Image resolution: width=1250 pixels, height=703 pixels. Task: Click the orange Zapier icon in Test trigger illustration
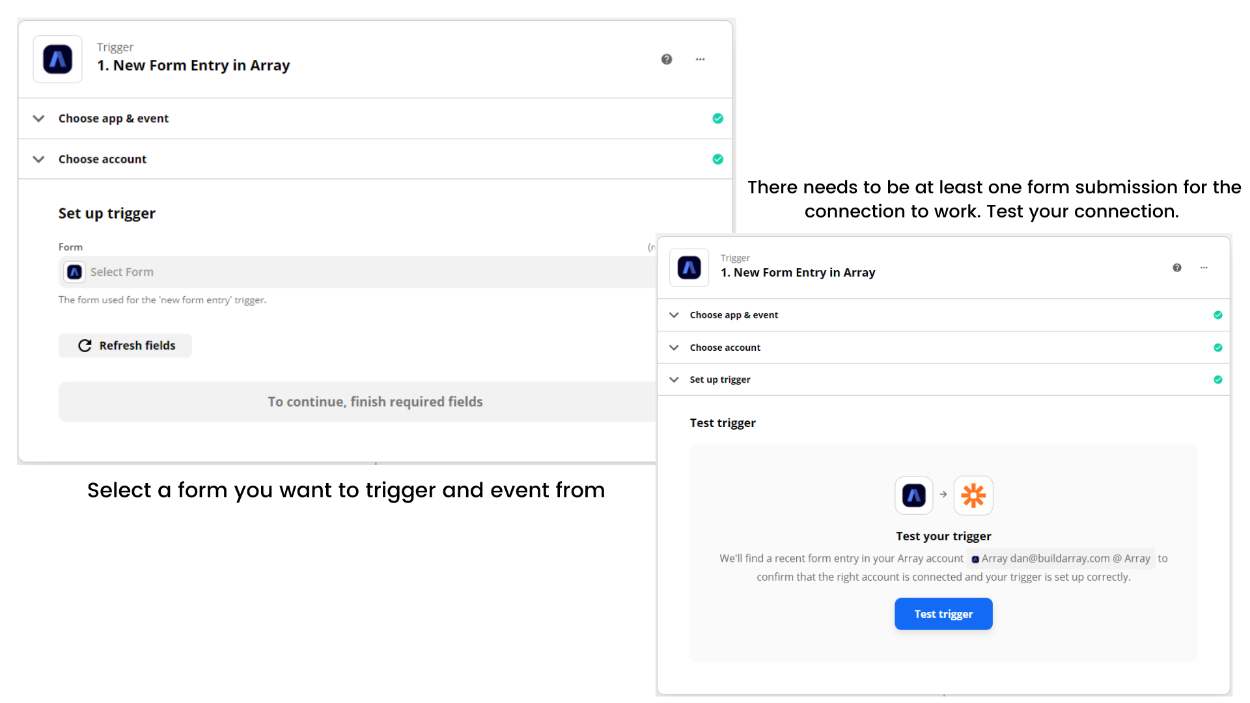(973, 495)
